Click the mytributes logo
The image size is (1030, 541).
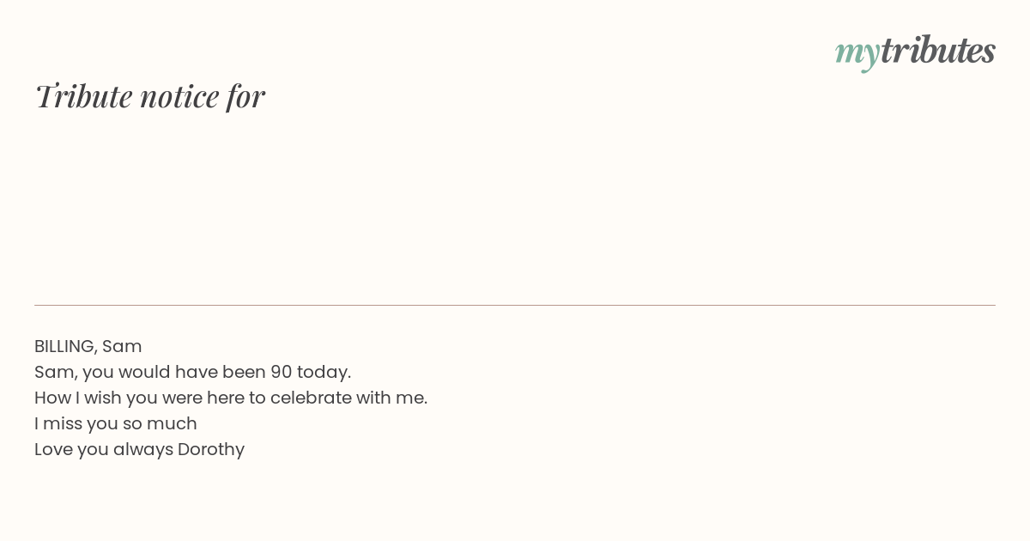click(x=915, y=52)
